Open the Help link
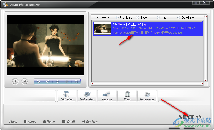The height and width of the screenshot is (130, 214). 13,121
